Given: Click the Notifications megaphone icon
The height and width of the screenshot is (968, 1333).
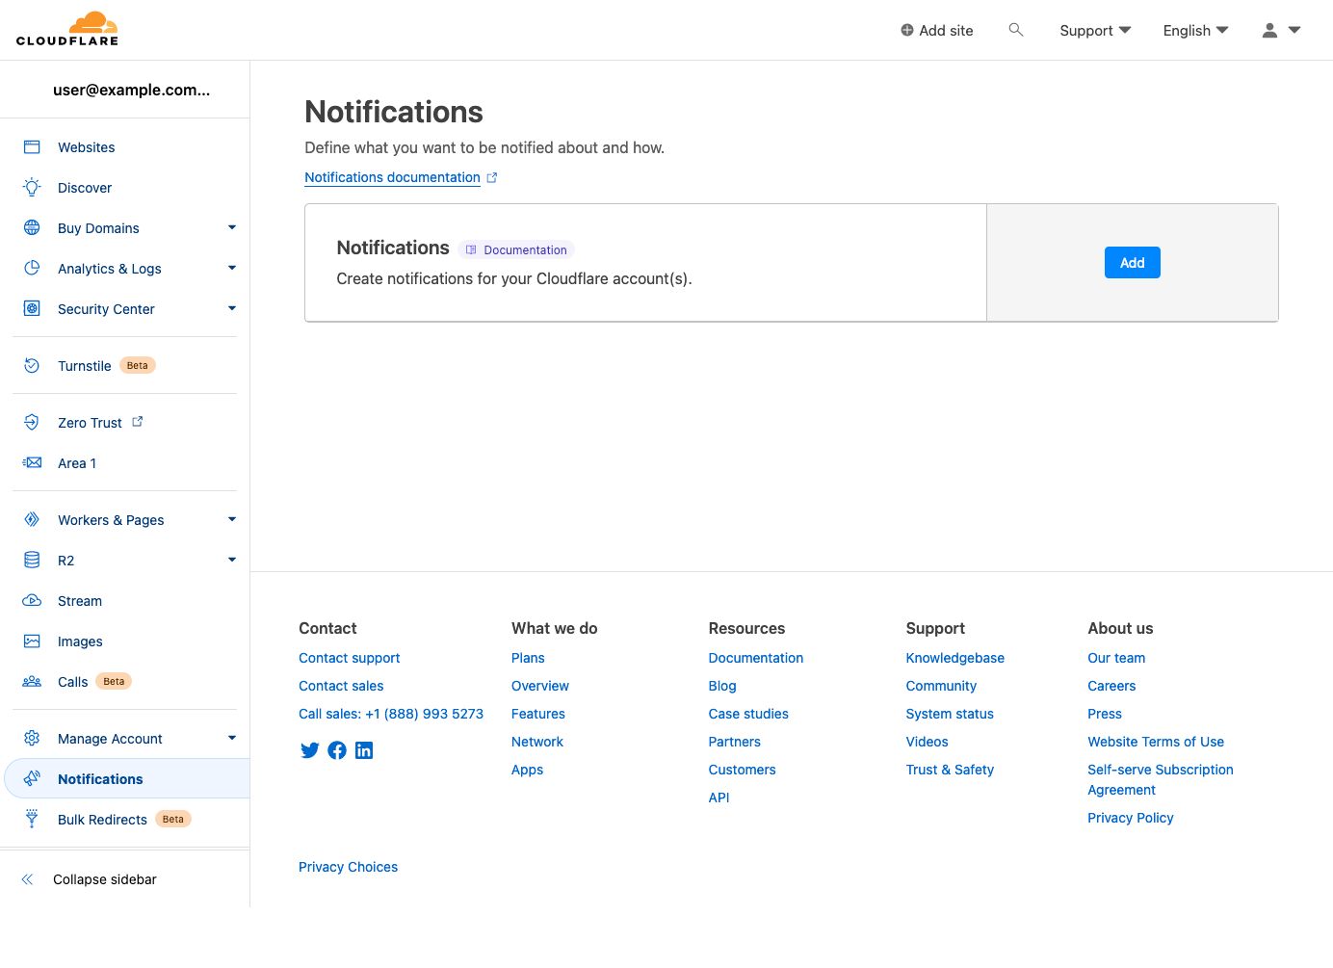Looking at the screenshot, I should coord(32,778).
